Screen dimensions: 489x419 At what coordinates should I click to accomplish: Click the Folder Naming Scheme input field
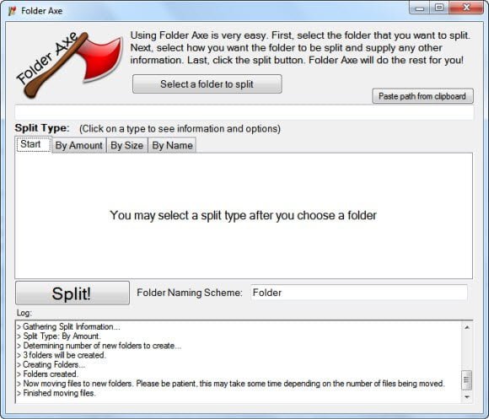pyautogui.click(x=359, y=293)
